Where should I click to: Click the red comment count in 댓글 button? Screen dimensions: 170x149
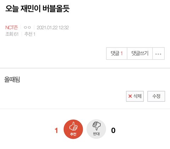click(x=121, y=54)
